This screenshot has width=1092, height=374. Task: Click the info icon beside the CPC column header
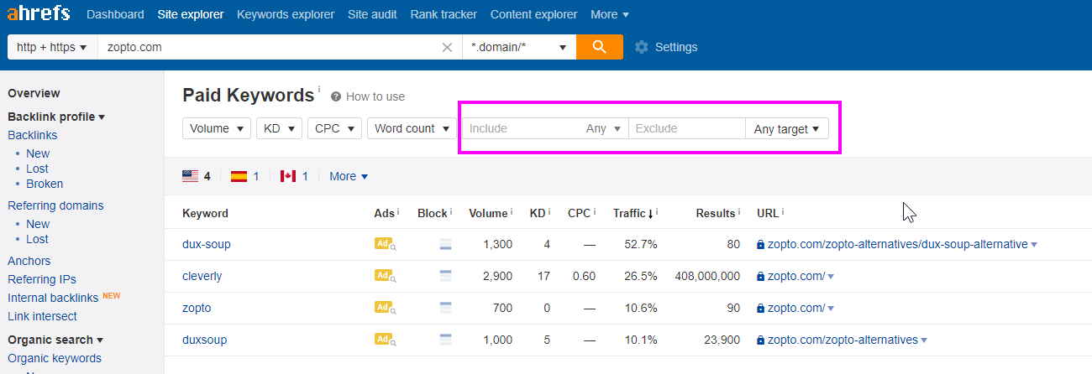(595, 211)
